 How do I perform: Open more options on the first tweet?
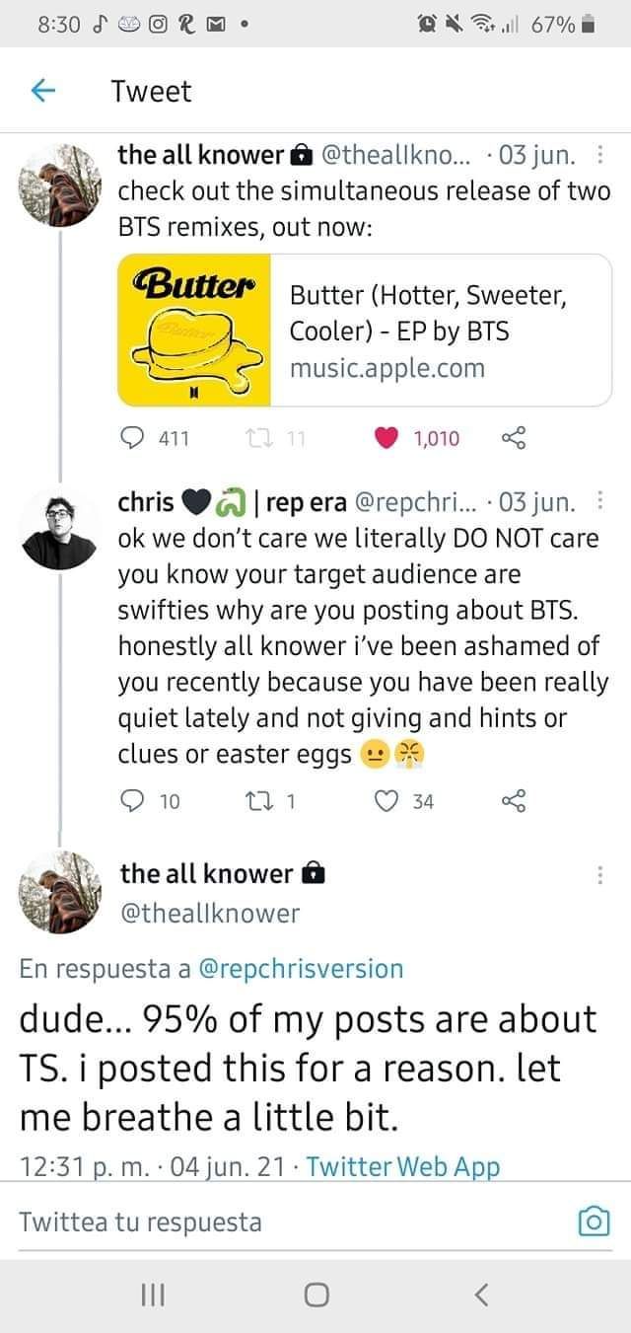tap(602, 157)
